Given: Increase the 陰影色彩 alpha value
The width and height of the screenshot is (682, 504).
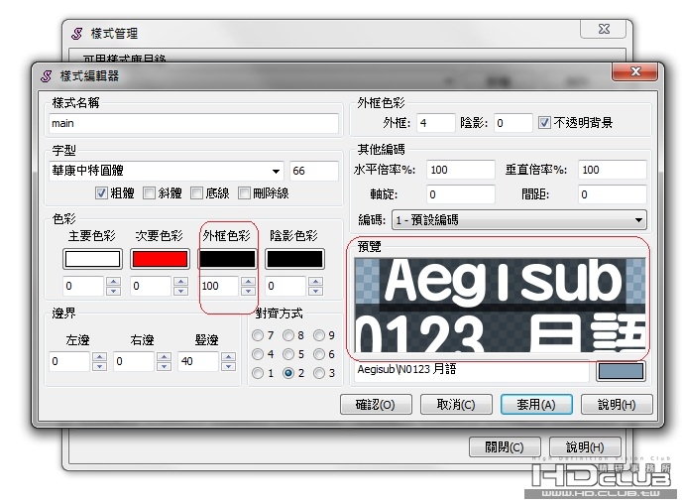Looking at the screenshot, I should (x=316, y=282).
